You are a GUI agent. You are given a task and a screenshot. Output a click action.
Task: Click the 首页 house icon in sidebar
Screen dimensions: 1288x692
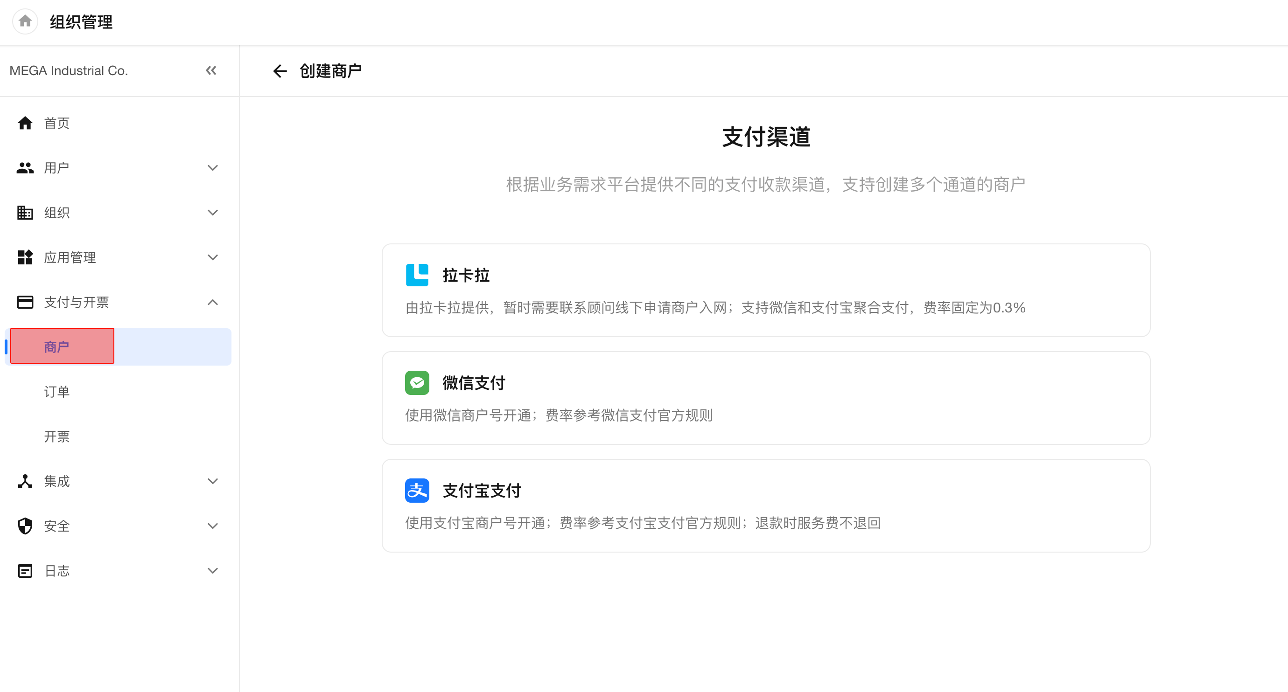pyautogui.click(x=25, y=123)
